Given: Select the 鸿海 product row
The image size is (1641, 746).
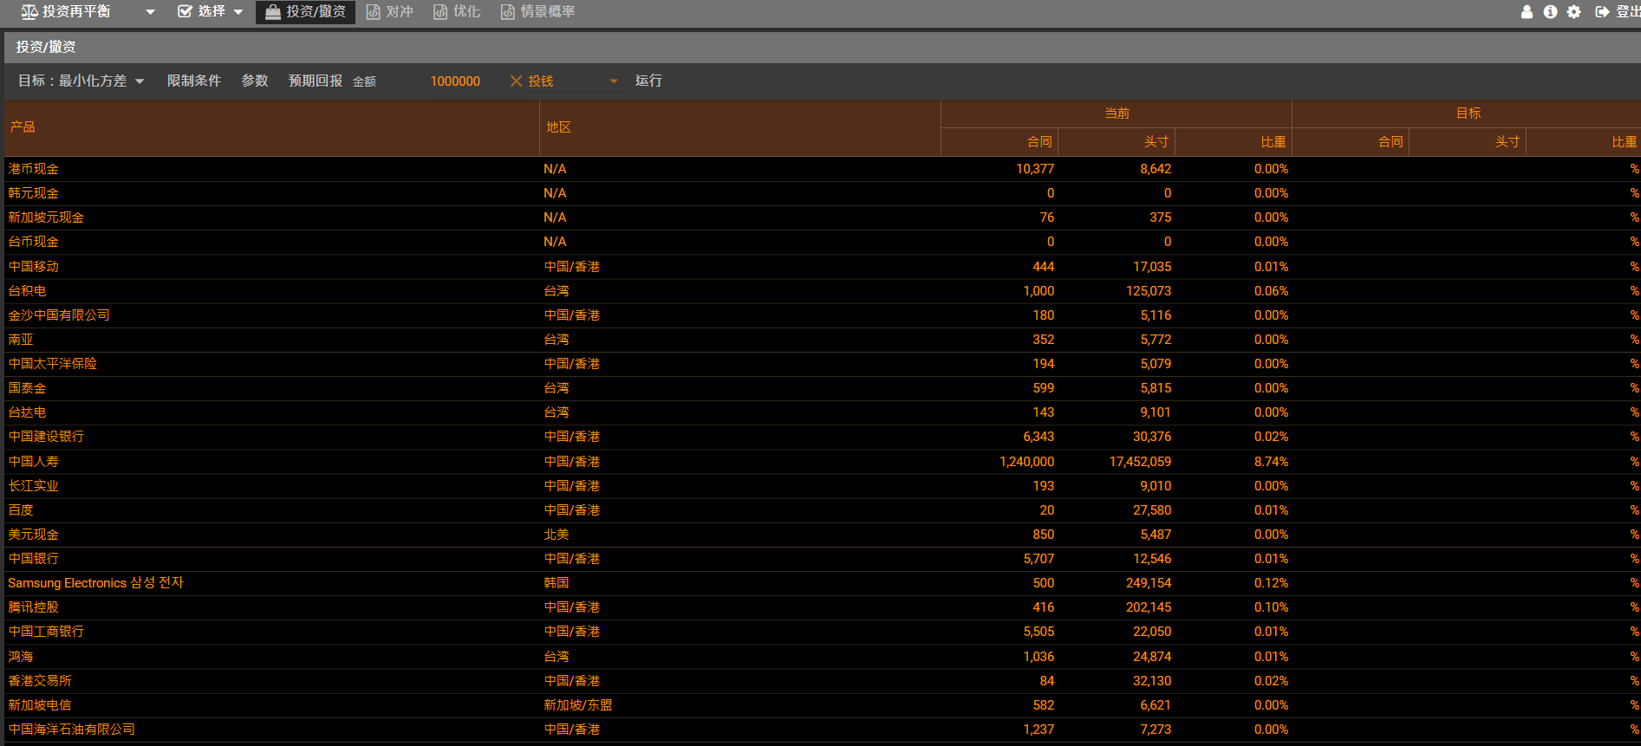Looking at the screenshot, I should (823, 657).
